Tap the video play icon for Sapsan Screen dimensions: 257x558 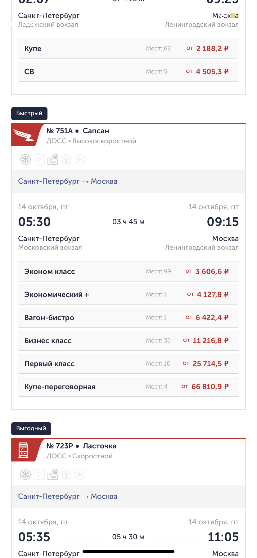pyautogui.click(x=39, y=160)
